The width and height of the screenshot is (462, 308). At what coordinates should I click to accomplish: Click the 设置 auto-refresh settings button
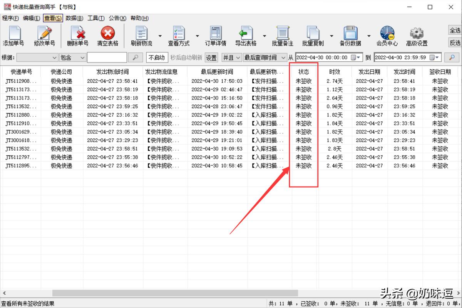coord(211,57)
